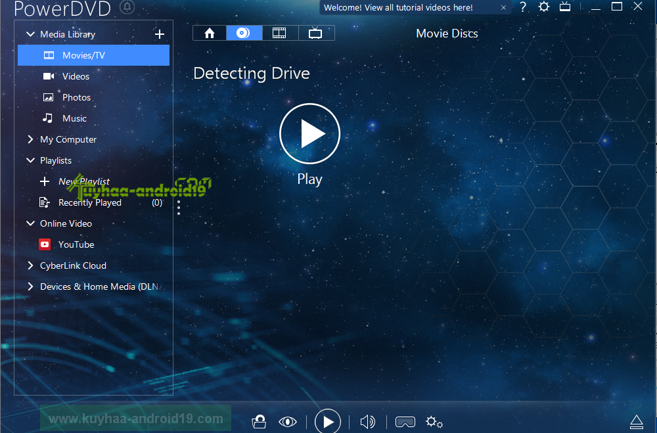Viewport: 657px width, 433px height.
Task: Click the Play label under the circle
Action: pos(309,179)
